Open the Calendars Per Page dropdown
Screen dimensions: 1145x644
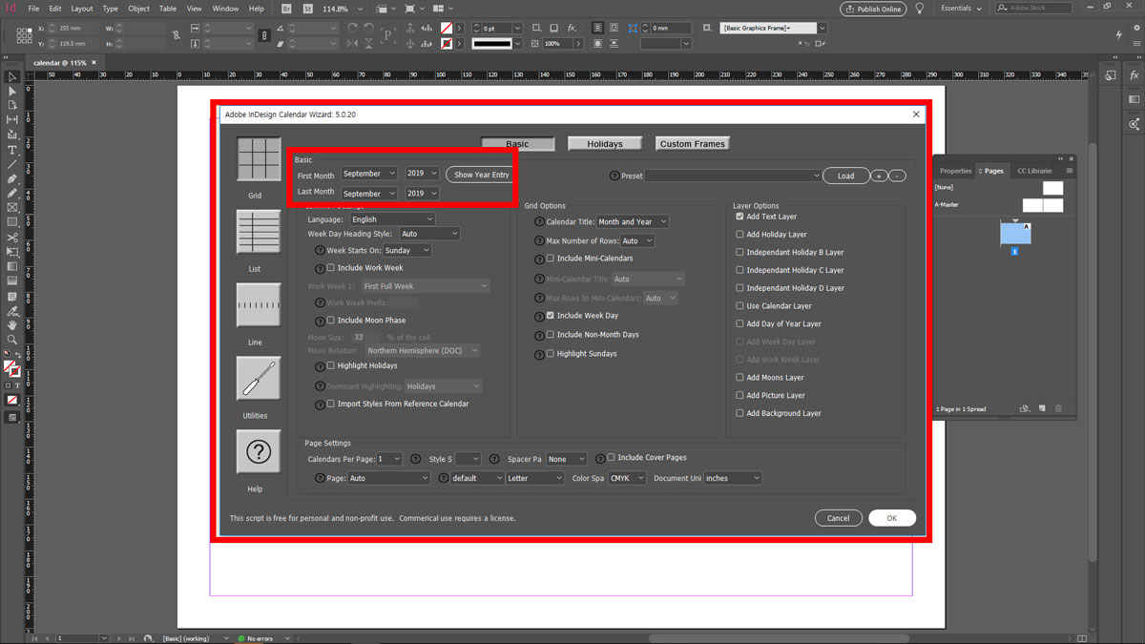[389, 459]
